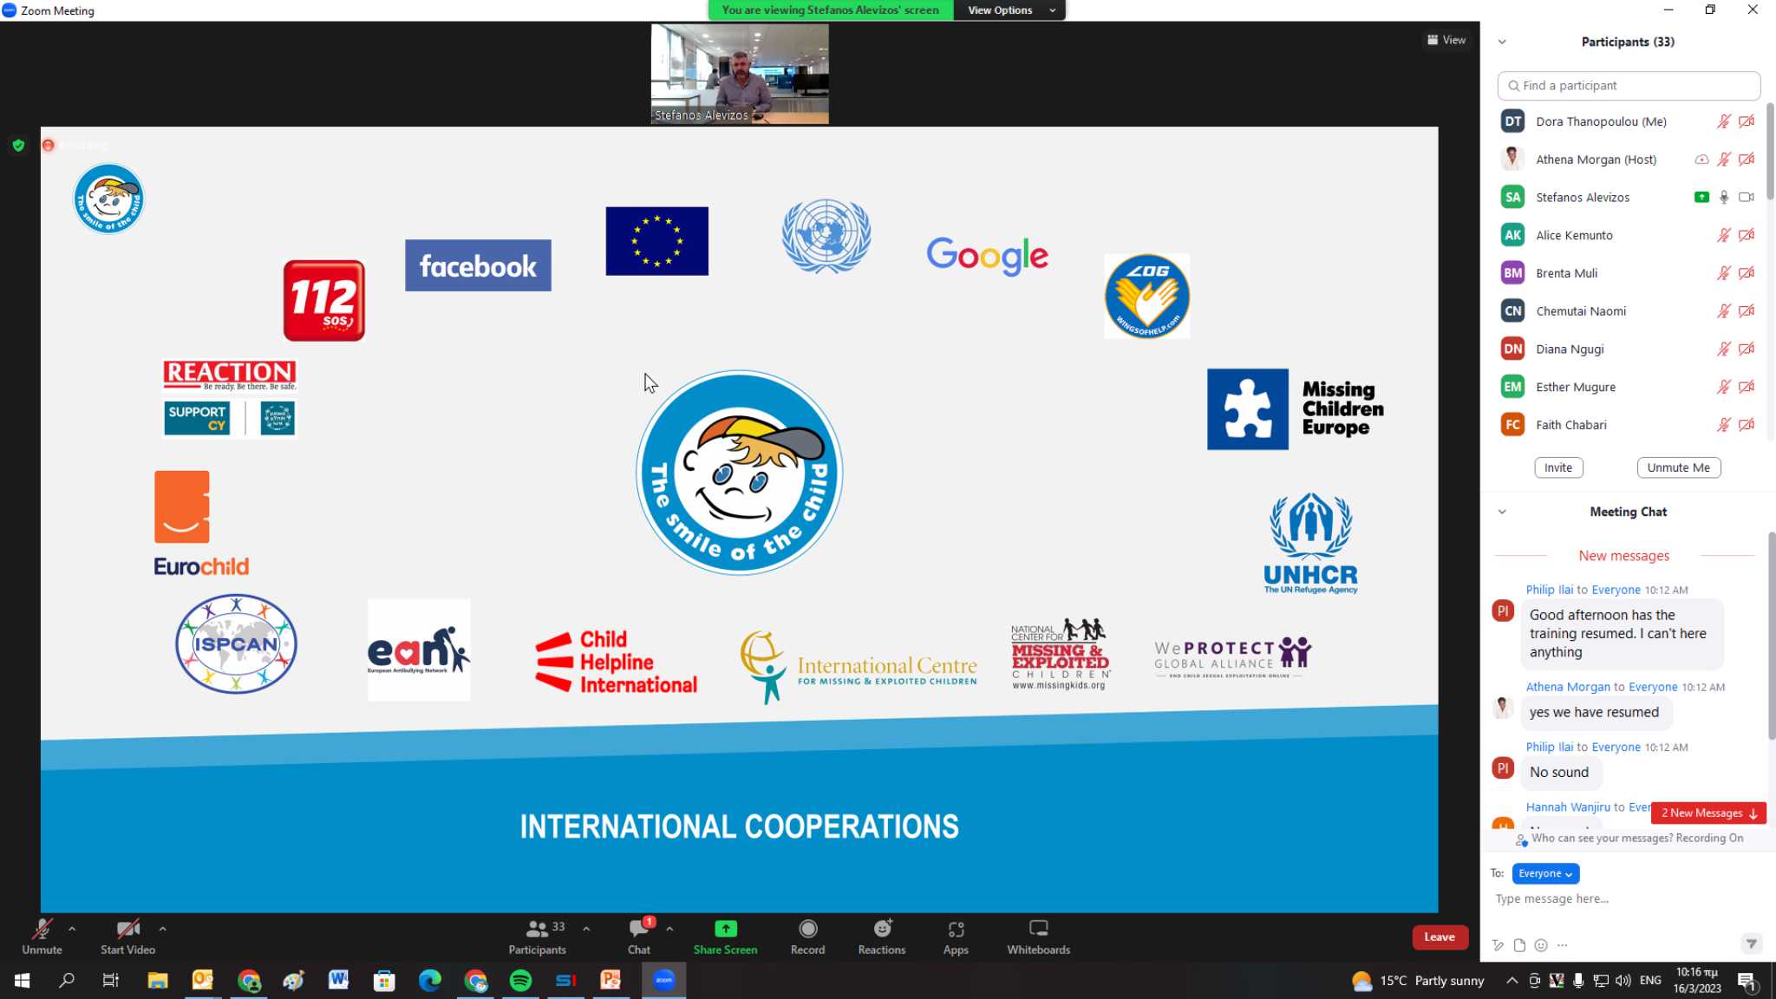Select Chemutai Naomi in participants list
This screenshot has height=999, width=1776.
click(x=1628, y=311)
